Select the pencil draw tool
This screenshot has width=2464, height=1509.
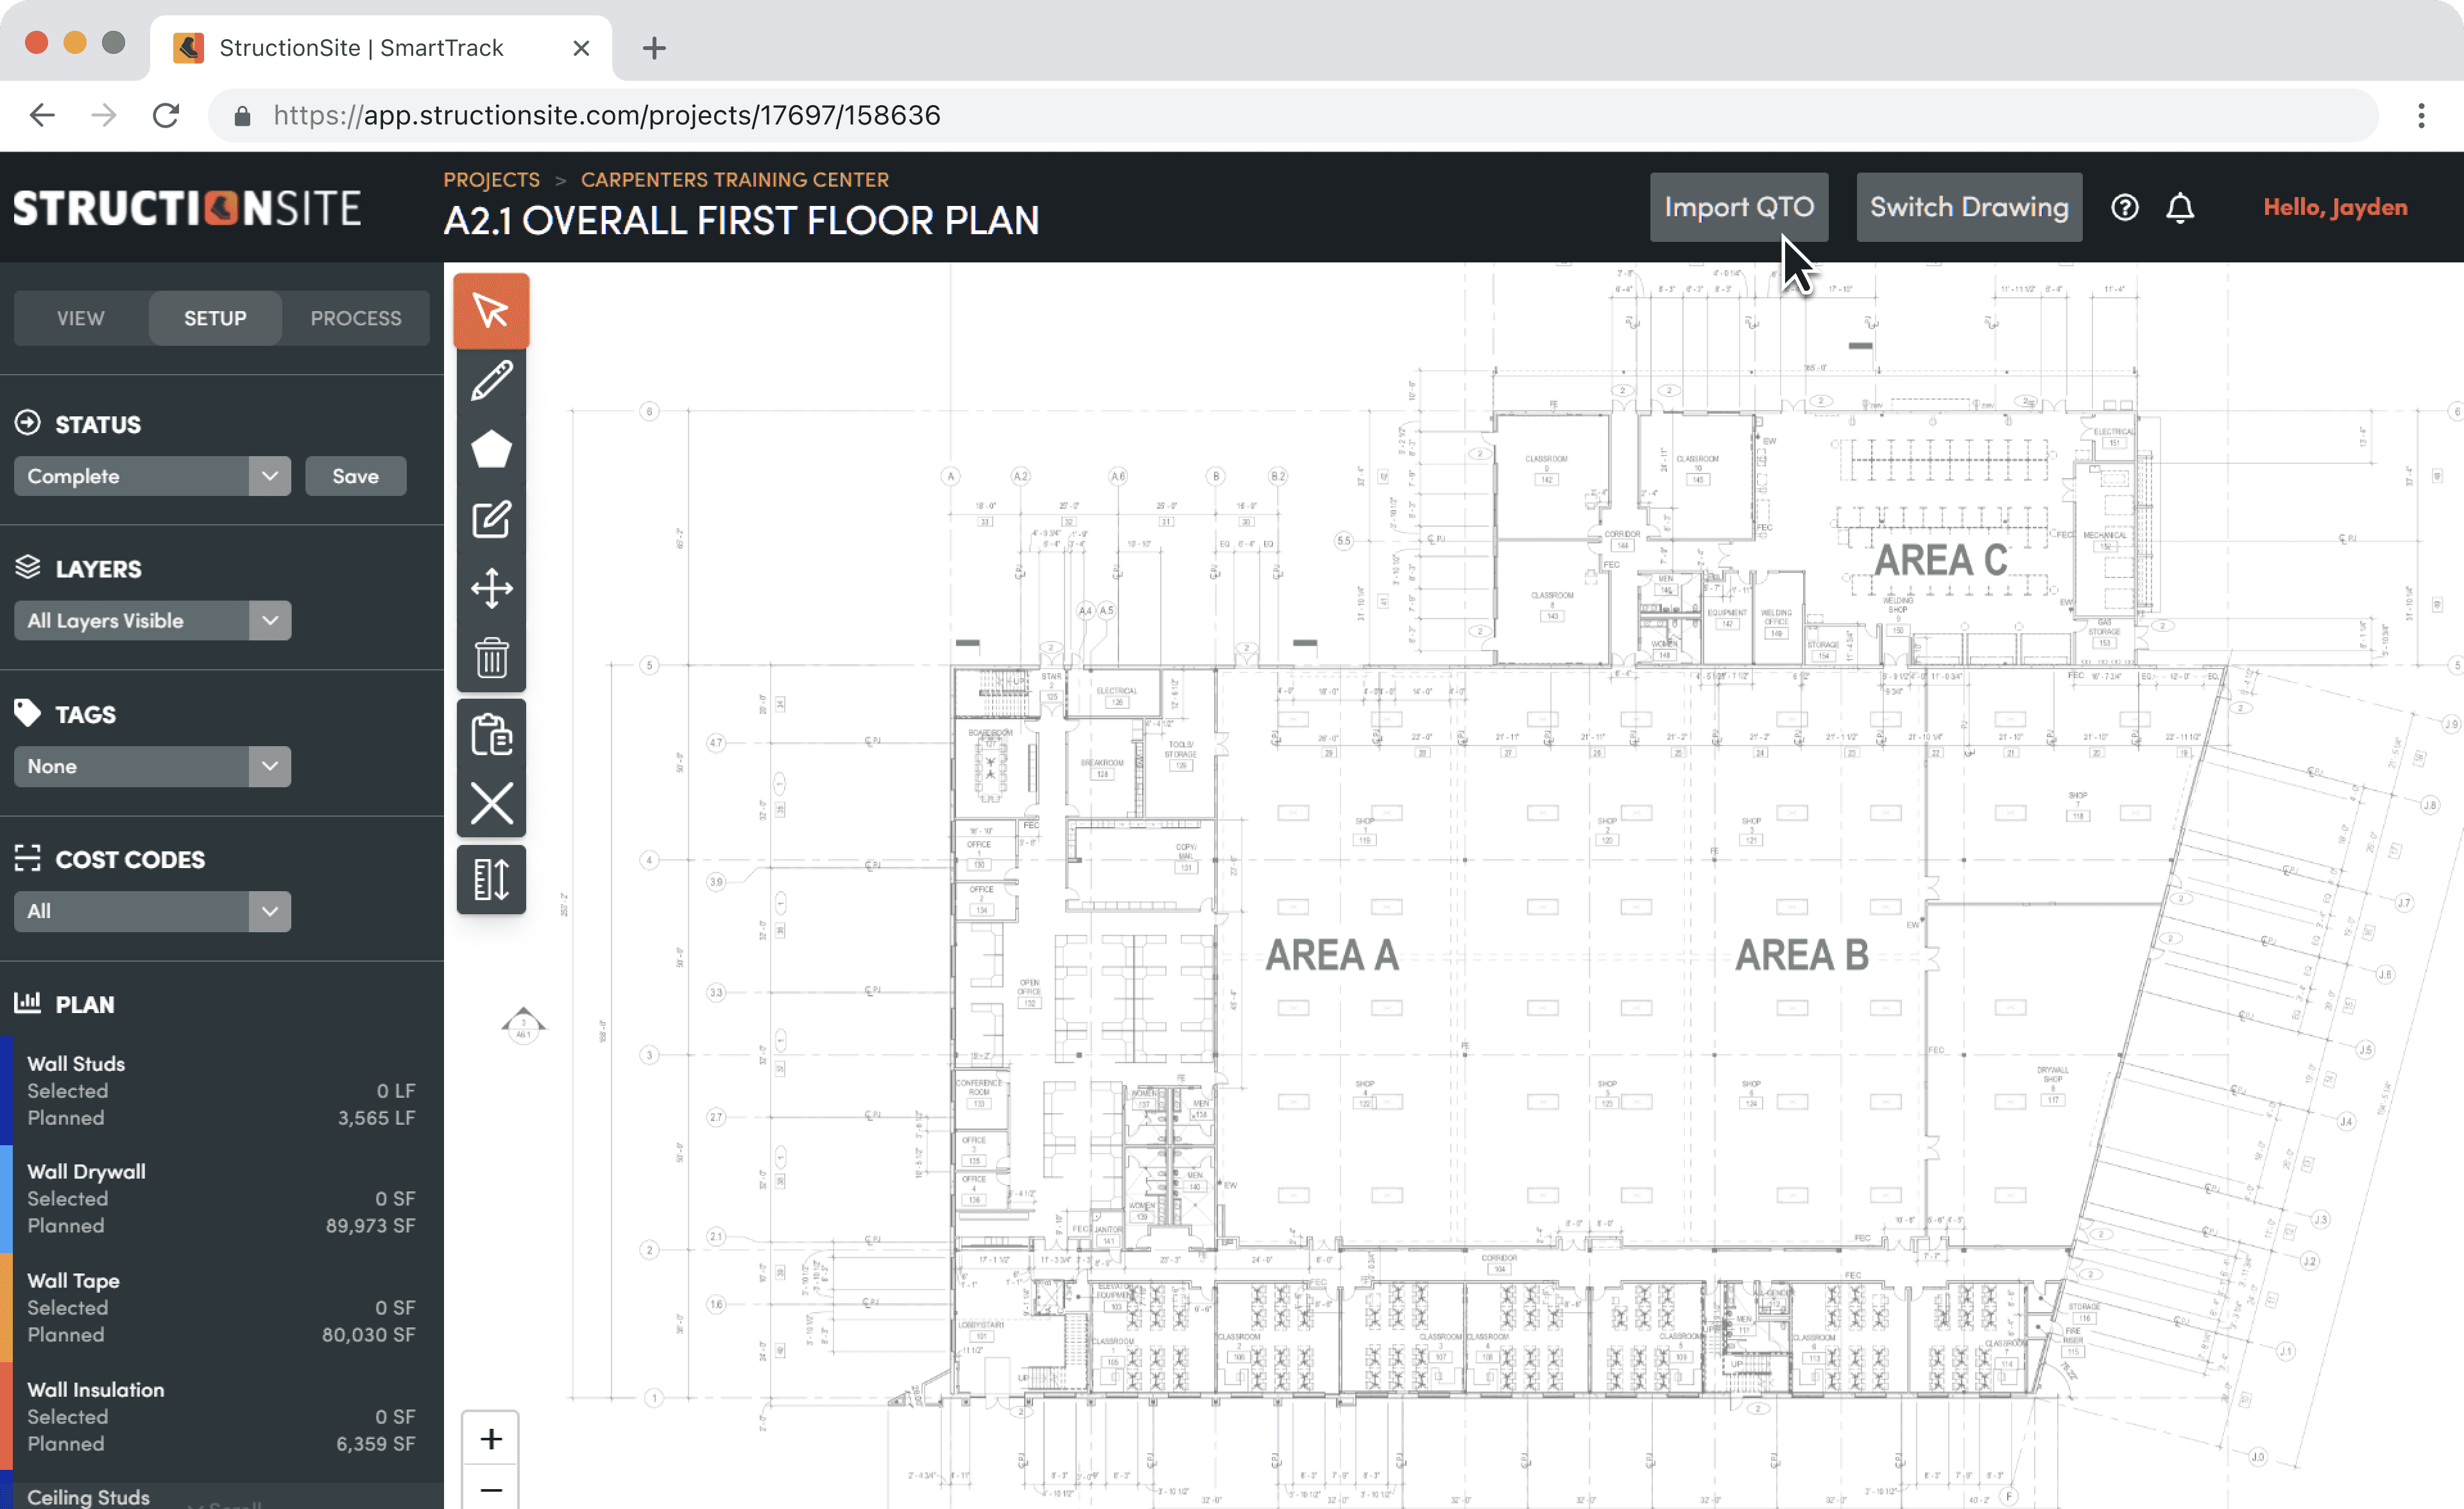(491, 380)
